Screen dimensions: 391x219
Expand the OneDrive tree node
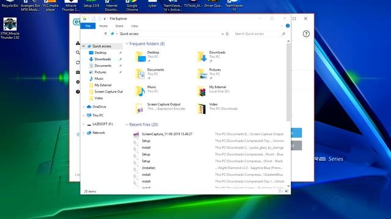[84, 107]
